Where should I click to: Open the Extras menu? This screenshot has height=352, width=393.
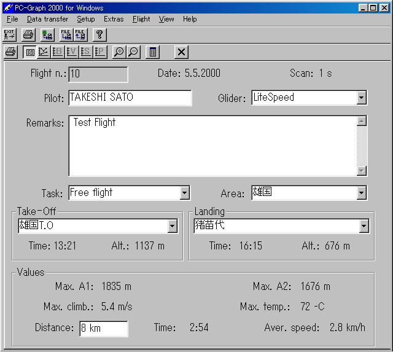pyautogui.click(x=114, y=19)
